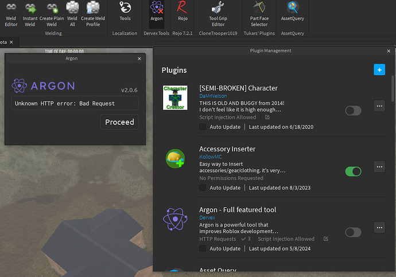Open DaMrNelson creator link

(x=213, y=96)
